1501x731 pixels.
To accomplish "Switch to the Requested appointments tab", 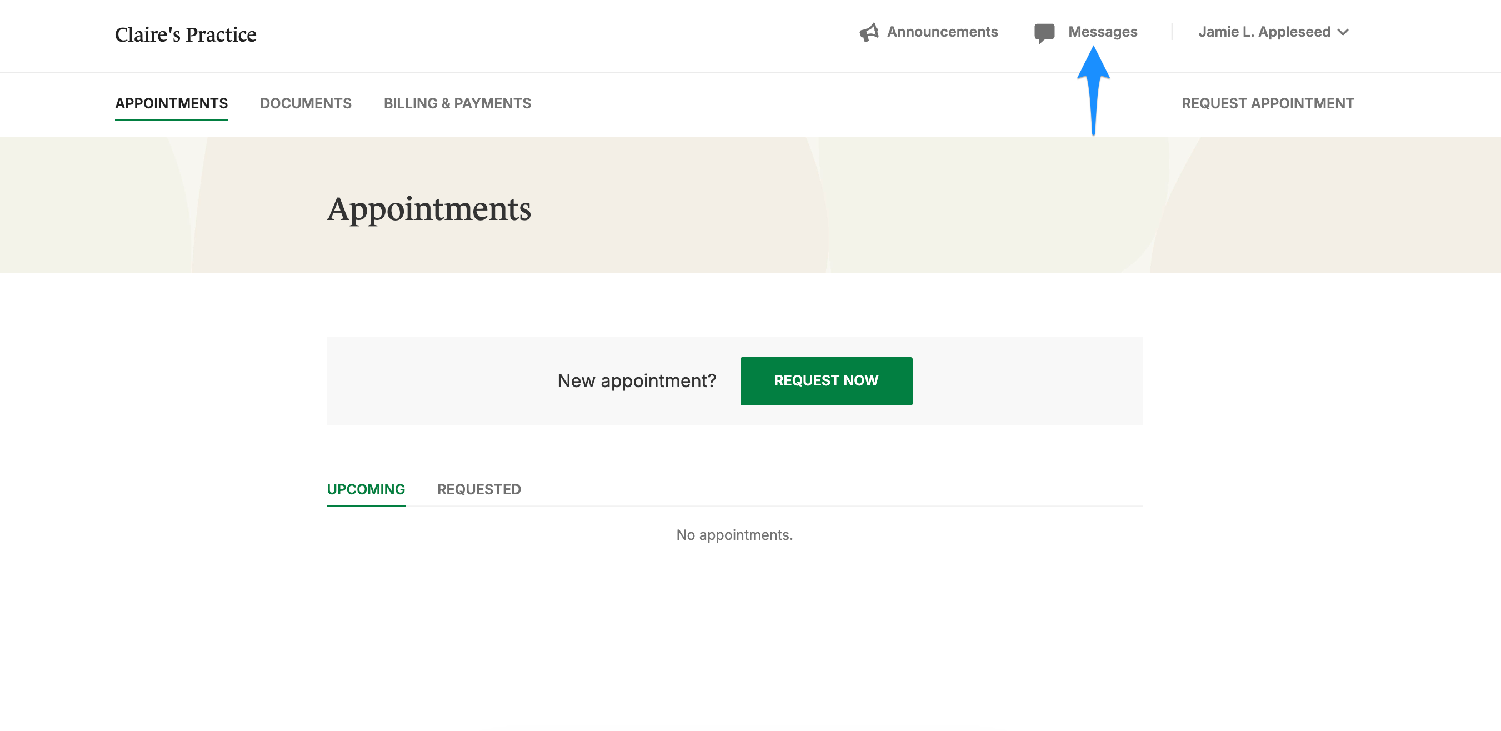I will [478, 489].
